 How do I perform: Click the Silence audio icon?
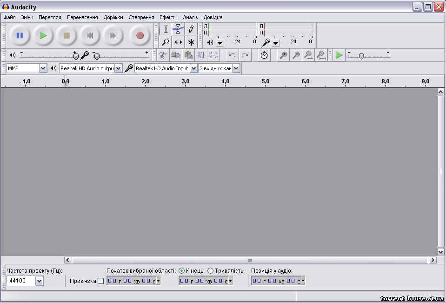213,55
